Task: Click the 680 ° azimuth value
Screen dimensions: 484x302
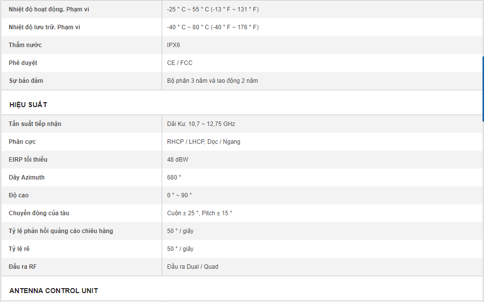Action: pos(174,178)
